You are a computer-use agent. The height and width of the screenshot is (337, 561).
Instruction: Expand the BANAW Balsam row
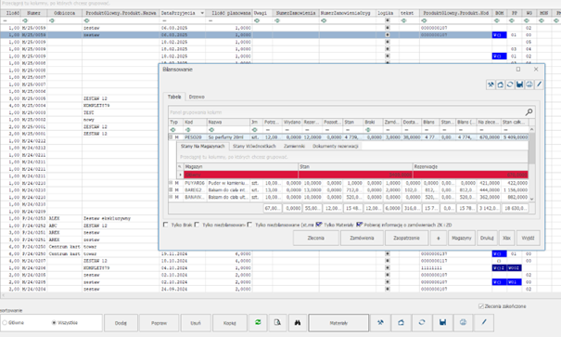[171, 197]
